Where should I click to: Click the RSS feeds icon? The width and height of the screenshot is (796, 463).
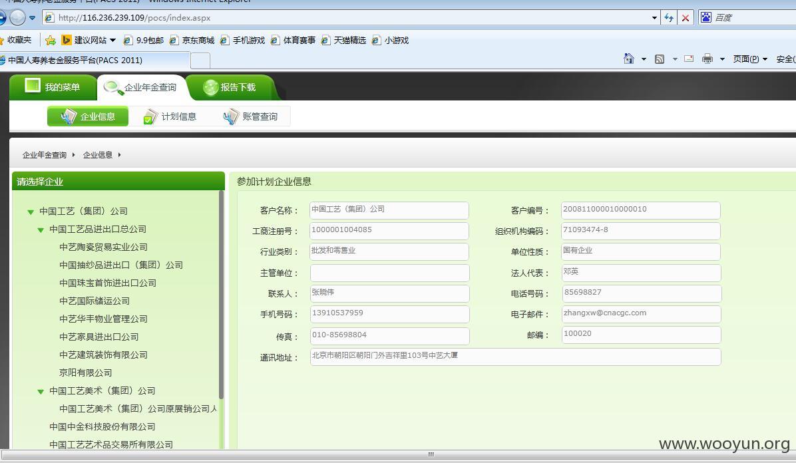click(660, 59)
